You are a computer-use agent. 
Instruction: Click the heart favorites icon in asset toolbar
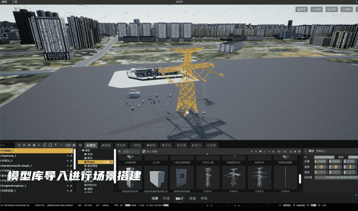click(260, 152)
